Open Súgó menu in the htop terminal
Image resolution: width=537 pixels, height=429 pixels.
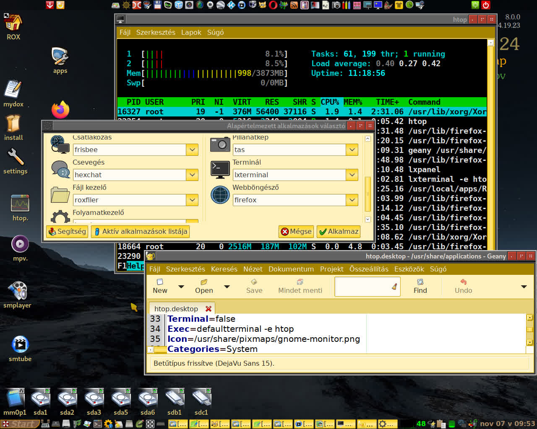(216, 32)
